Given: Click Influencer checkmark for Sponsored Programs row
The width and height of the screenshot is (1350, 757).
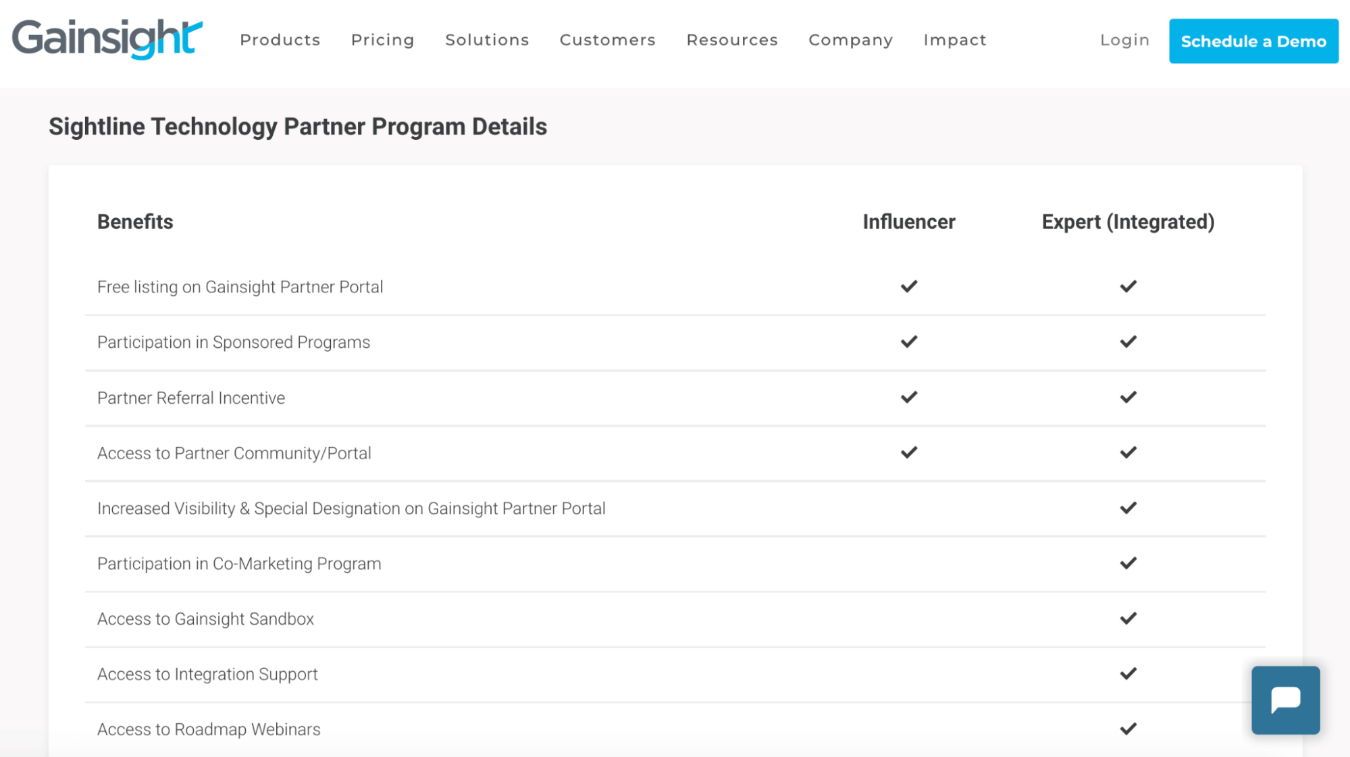Looking at the screenshot, I should [x=909, y=342].
